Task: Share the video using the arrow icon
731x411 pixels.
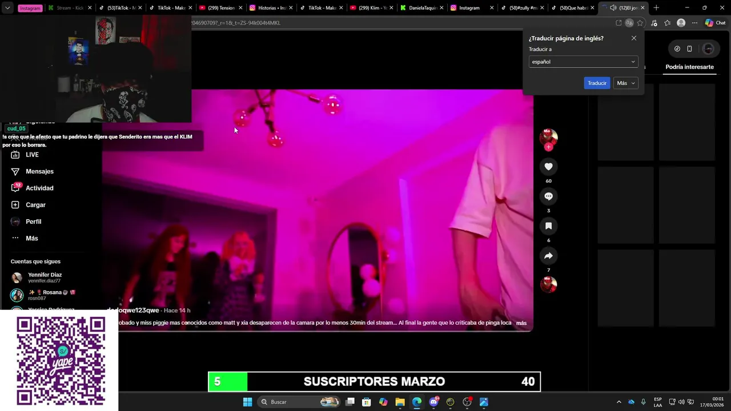Action: pos(548,256)
